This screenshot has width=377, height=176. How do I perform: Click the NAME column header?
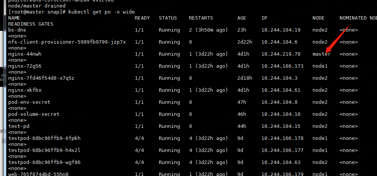tap(14, 18)
